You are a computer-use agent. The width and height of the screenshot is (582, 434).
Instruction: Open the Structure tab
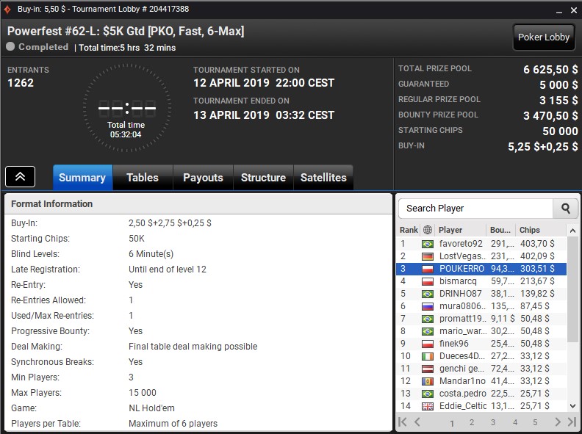tap(263, 178)
